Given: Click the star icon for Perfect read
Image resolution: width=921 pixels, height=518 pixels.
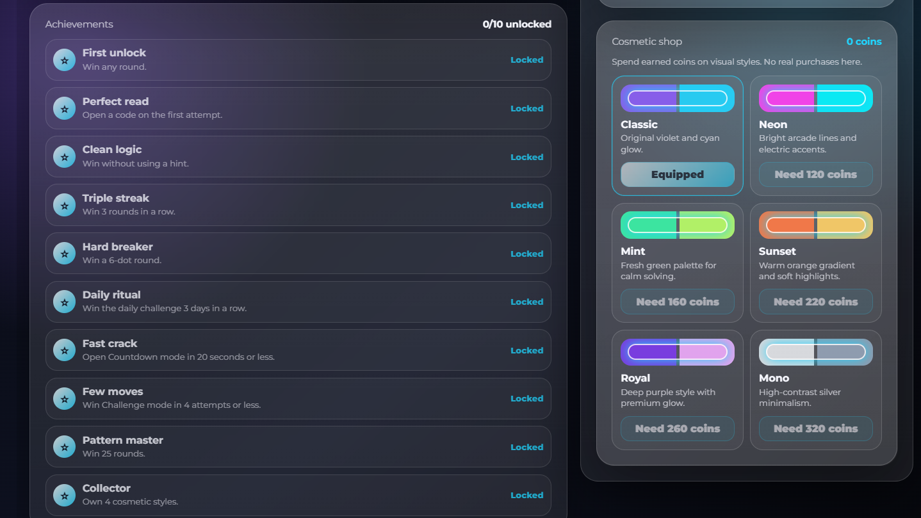Looking at the screenshot, I should pos(64,109).
